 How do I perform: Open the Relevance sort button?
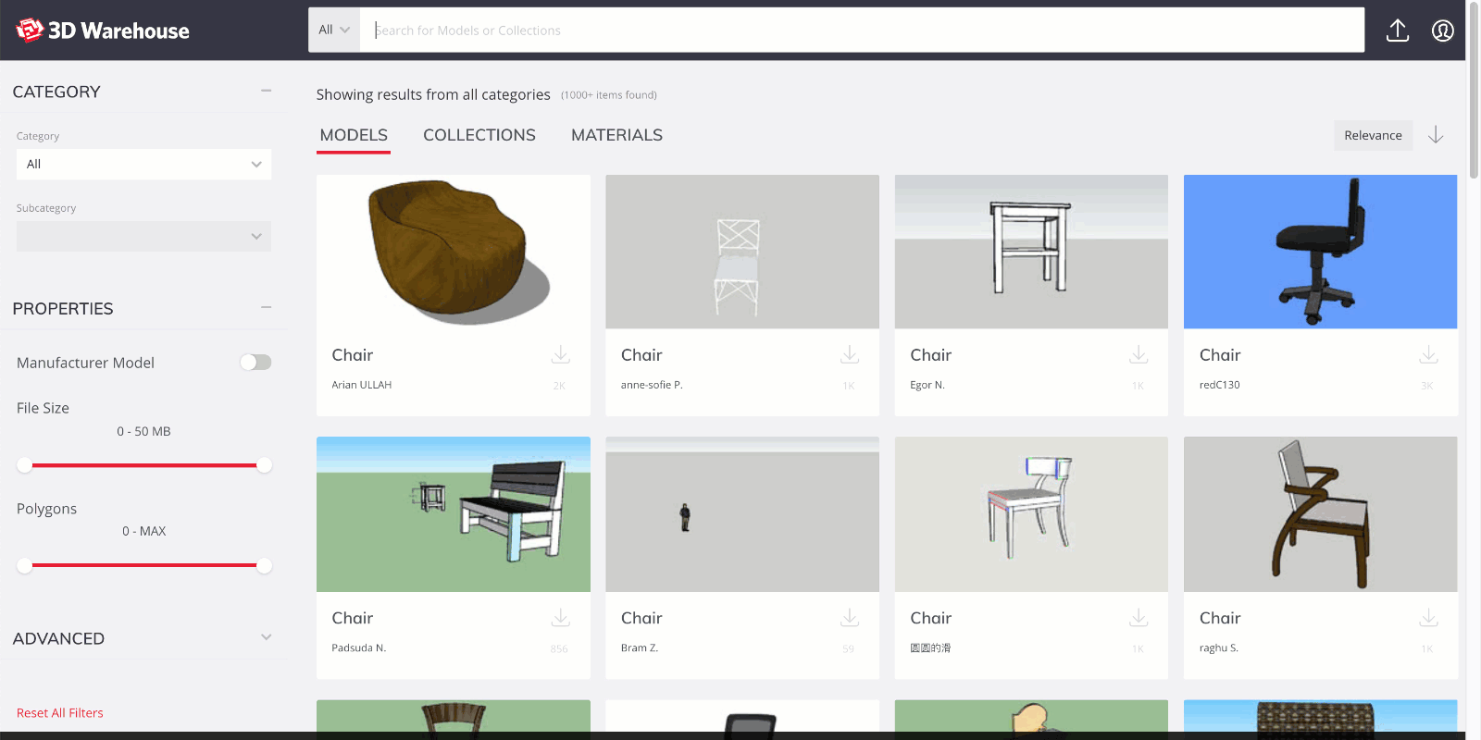point(1372,135)
